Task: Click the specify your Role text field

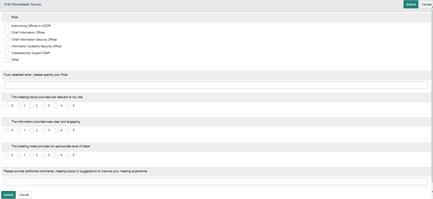Action: click(x=216, y=85)
